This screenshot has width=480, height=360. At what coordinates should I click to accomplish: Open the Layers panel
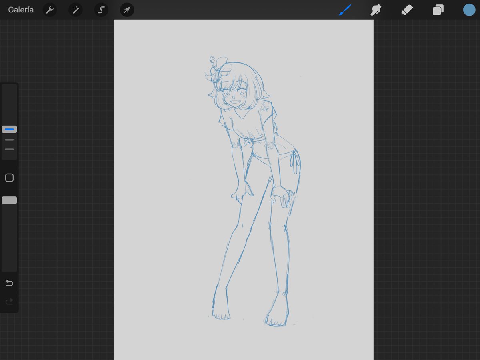click(x=438, y=10)
